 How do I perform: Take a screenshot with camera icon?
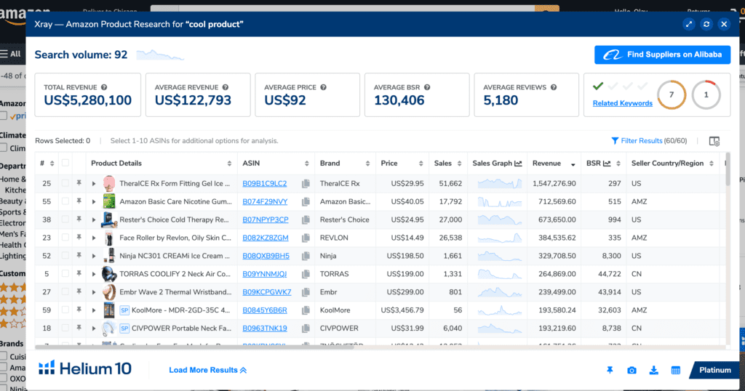632,370
